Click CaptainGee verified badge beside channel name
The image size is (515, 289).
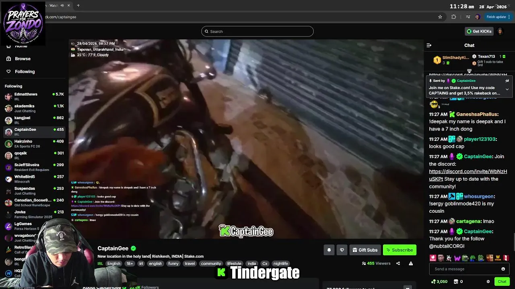134,248
